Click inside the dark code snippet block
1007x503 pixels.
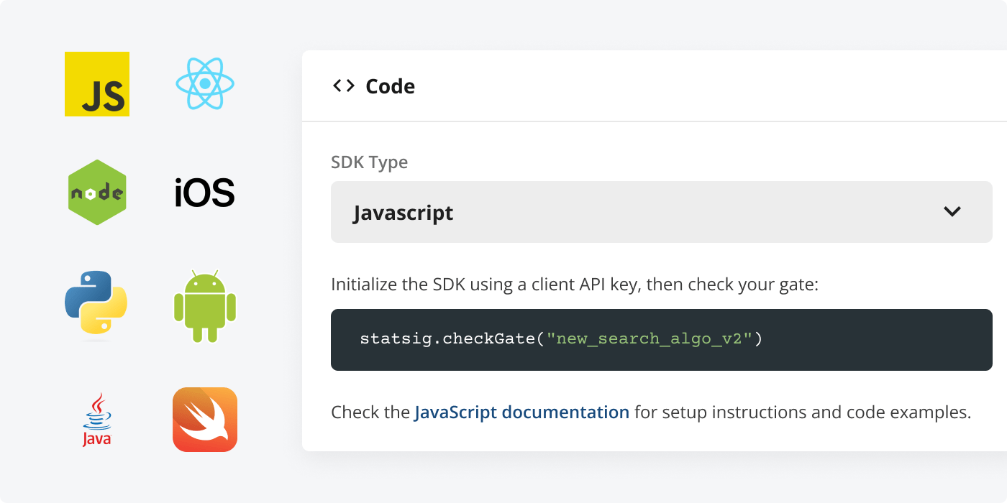[863, 340]
